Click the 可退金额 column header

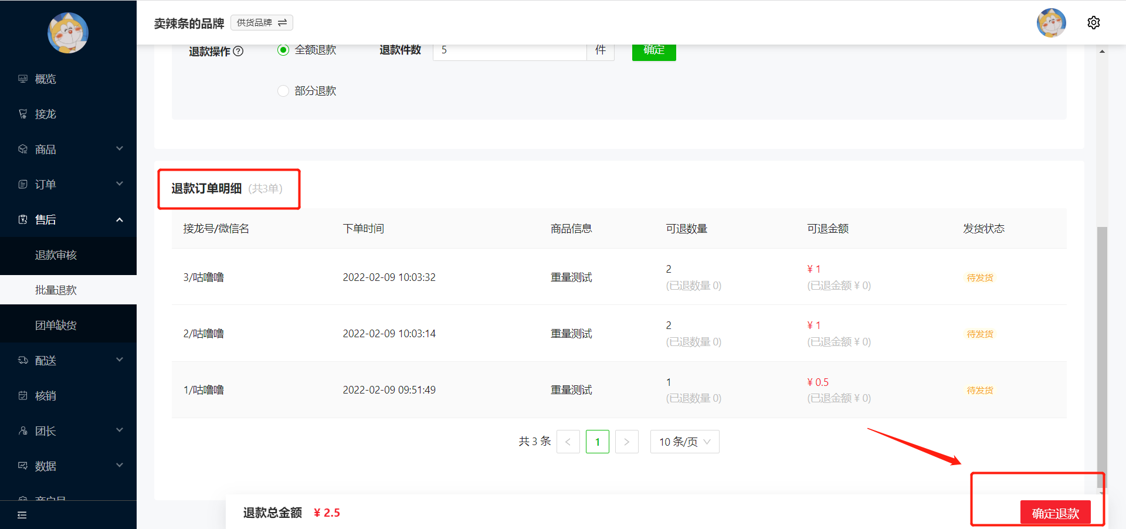[x=827, y=229]
